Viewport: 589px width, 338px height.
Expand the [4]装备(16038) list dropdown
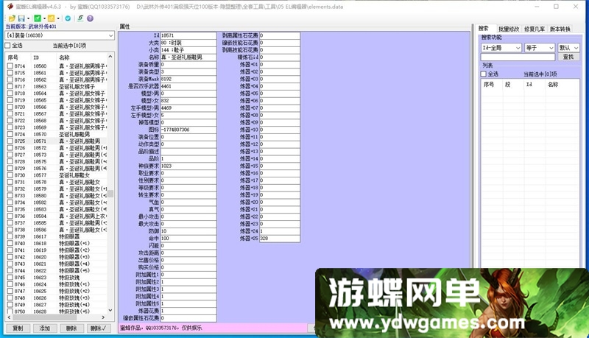pos(111,35)
